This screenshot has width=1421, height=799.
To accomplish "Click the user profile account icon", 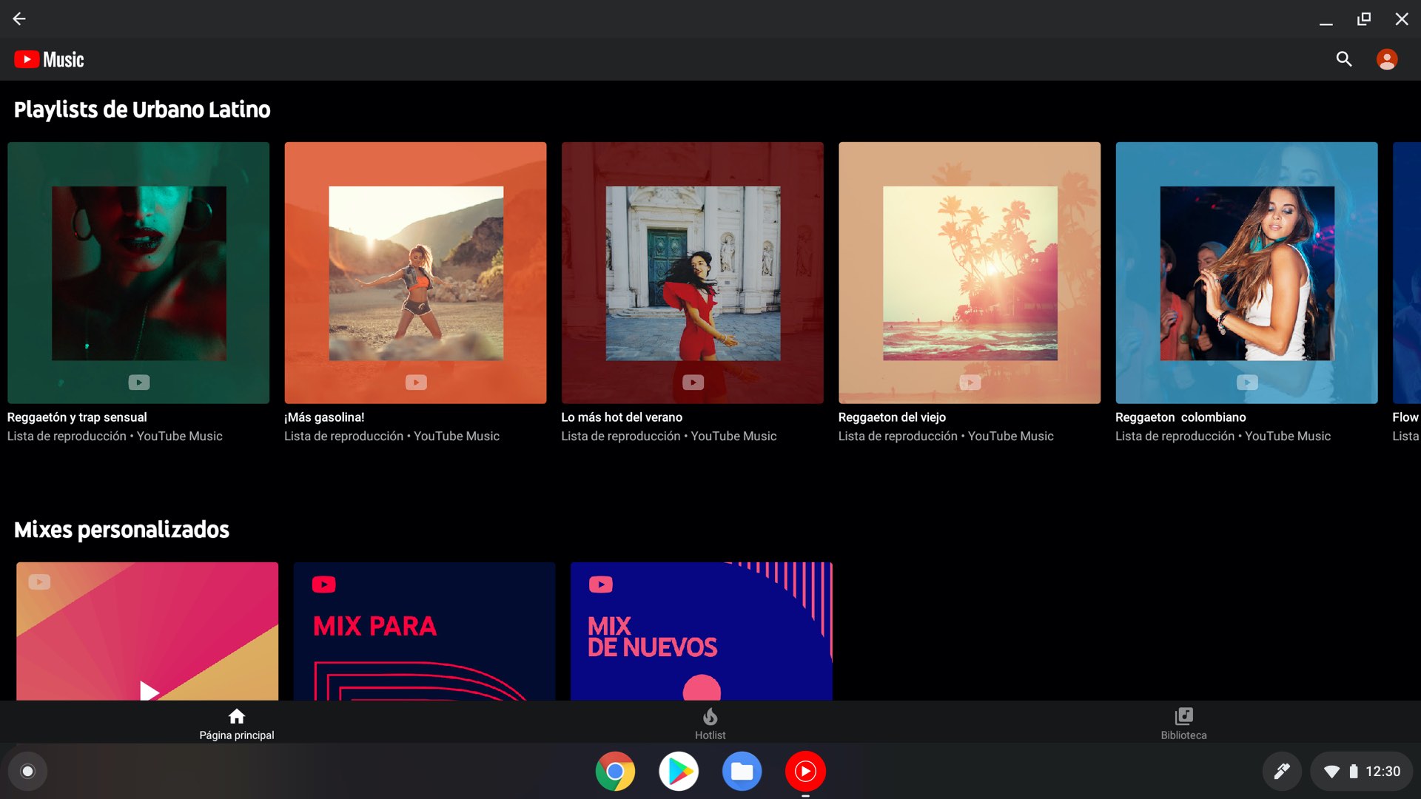I will pyautogui.click(x=1387, y=58).
